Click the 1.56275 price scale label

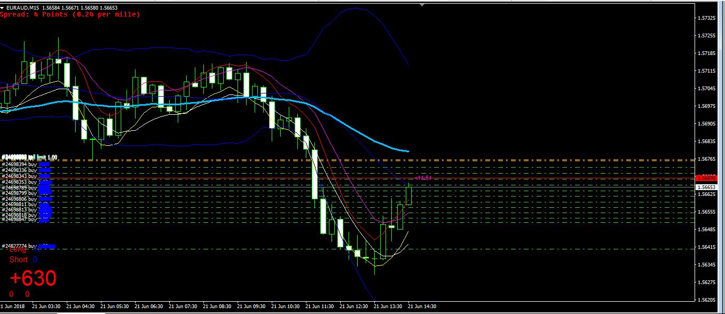coord(707,282)
